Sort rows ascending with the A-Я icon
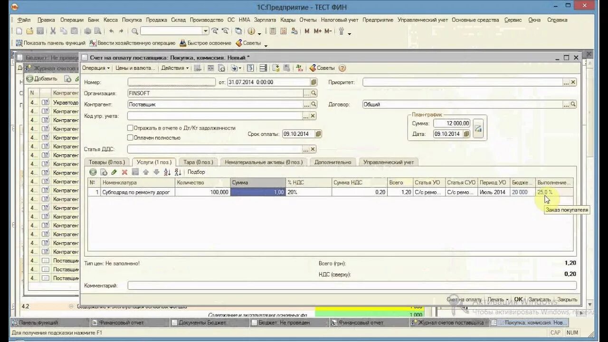The image size is (608, 342). coord(167,172)
